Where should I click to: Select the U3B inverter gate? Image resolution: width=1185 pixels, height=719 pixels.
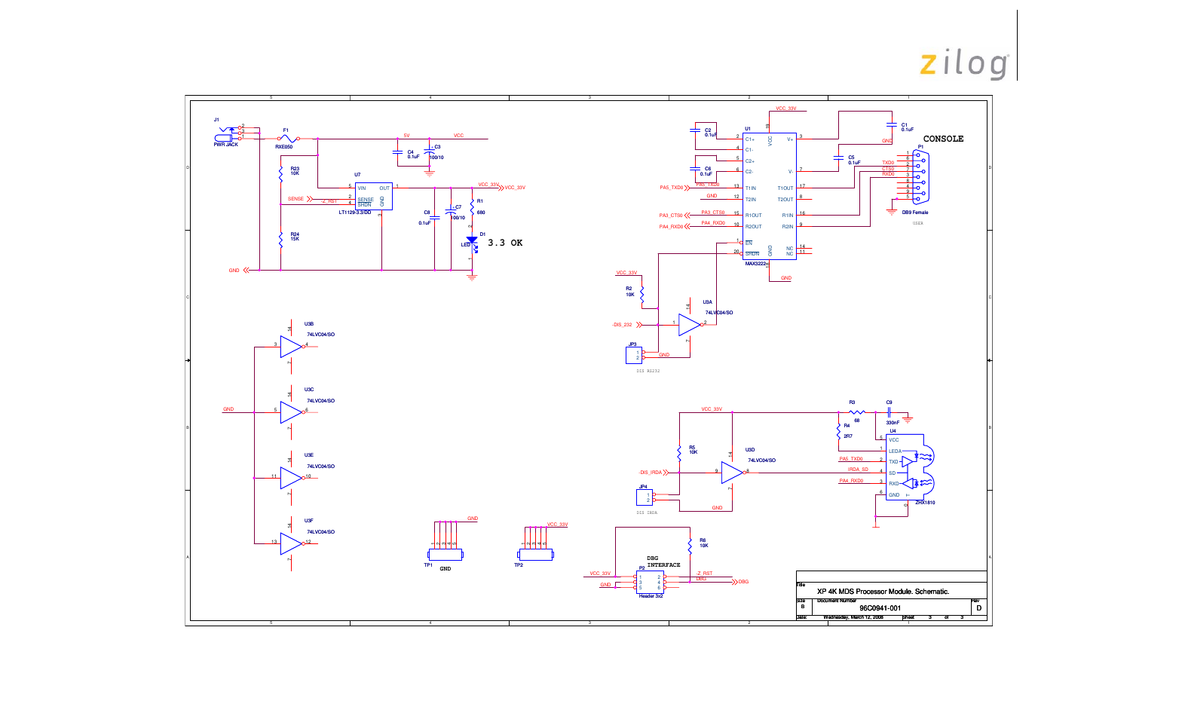coord(291,347)
